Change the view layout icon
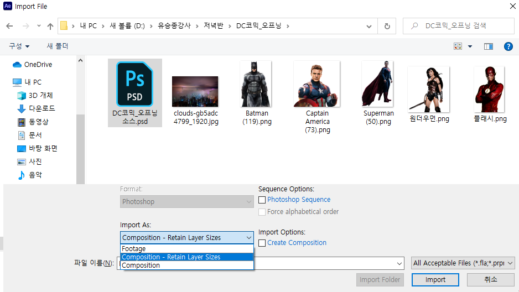Image resolution: width=519 pixels, height=292 pixels. pyautogui.click(x=458, y=46)
